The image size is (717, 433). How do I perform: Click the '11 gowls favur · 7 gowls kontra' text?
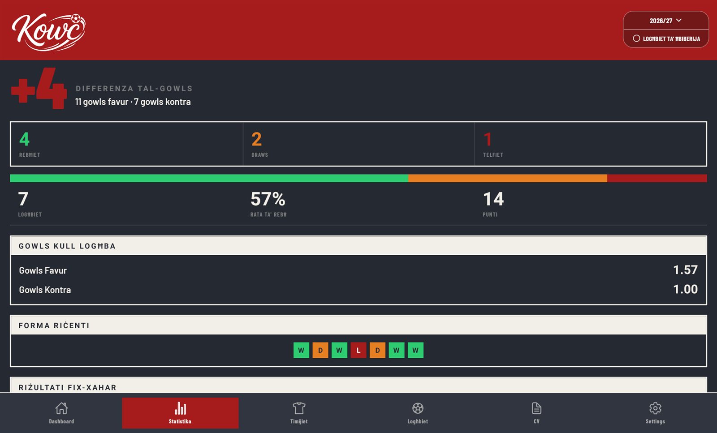133,102
